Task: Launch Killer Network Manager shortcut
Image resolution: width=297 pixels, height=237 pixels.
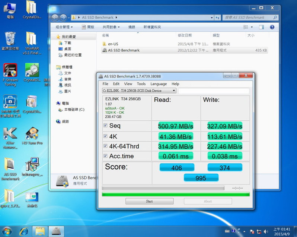Action: (x=10, y=138)
